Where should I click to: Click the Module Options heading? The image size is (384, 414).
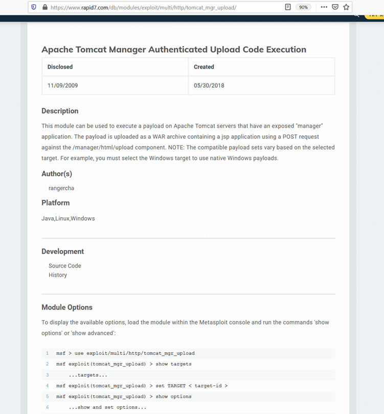coord(67,307)
